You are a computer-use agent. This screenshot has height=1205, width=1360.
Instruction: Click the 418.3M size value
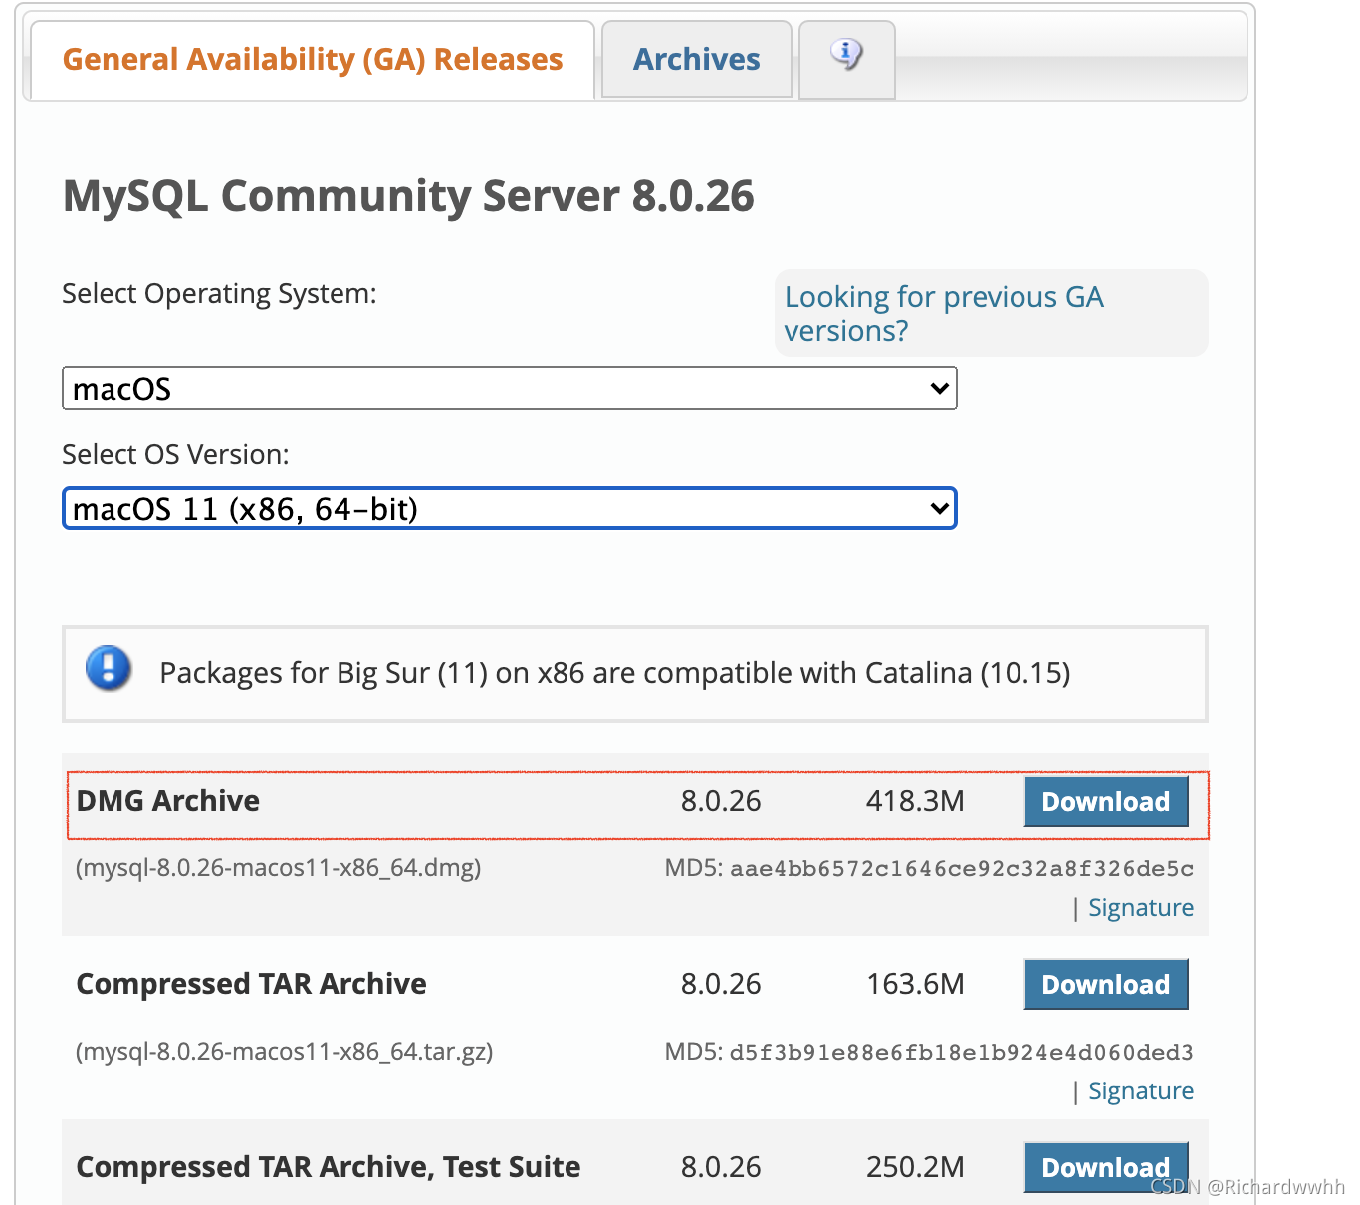[915, 801]
